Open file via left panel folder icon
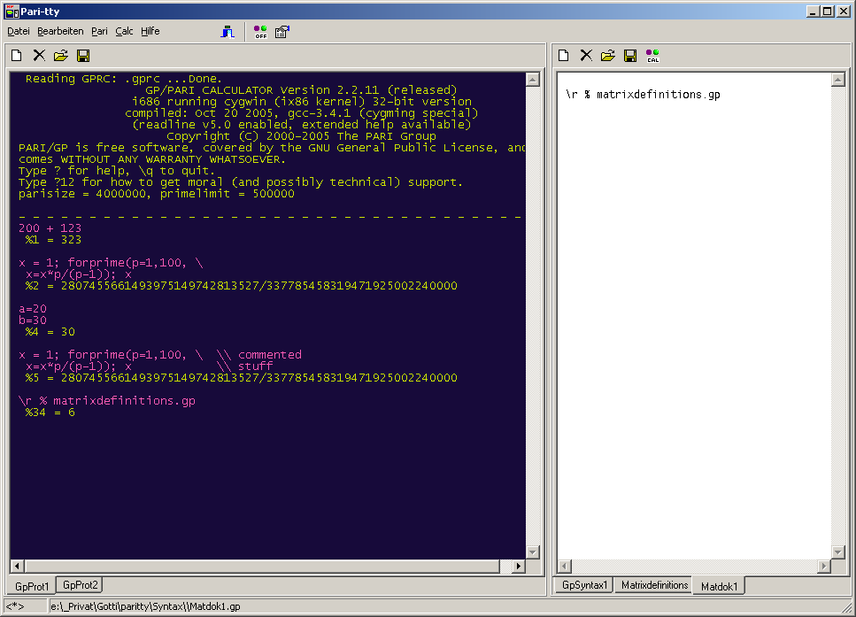This screenshot has width=856, height=617. pyautogui.click(x=61, y=56)
